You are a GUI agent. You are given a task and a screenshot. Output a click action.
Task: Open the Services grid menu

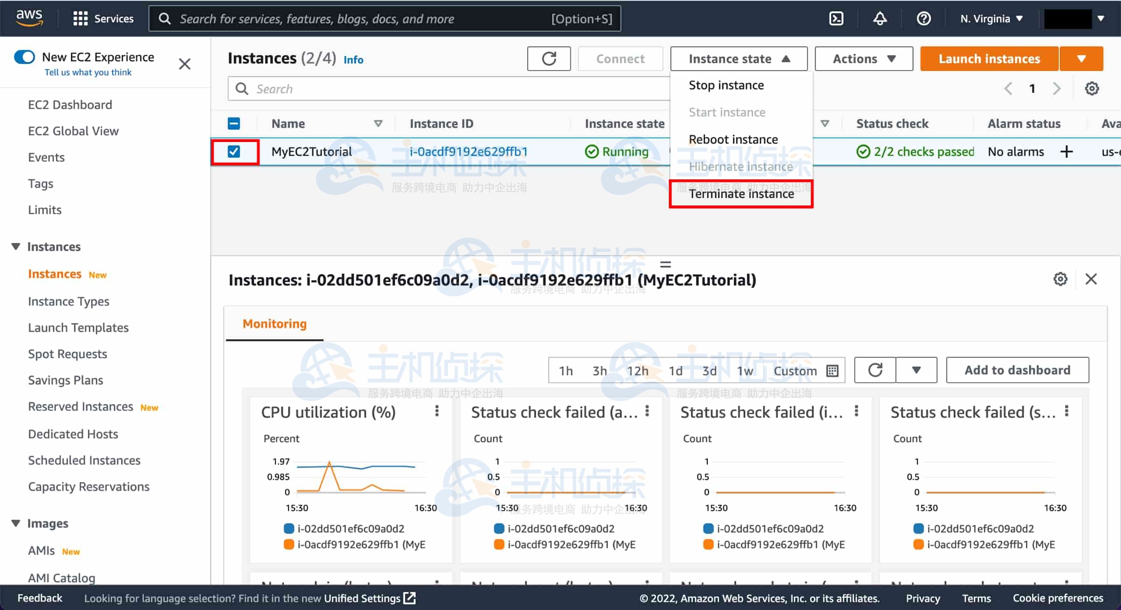(80, 19)
